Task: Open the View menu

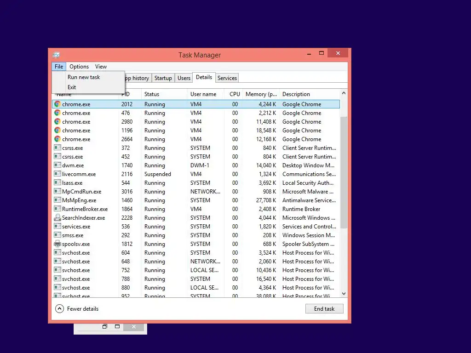Action: tap(101, 67)
